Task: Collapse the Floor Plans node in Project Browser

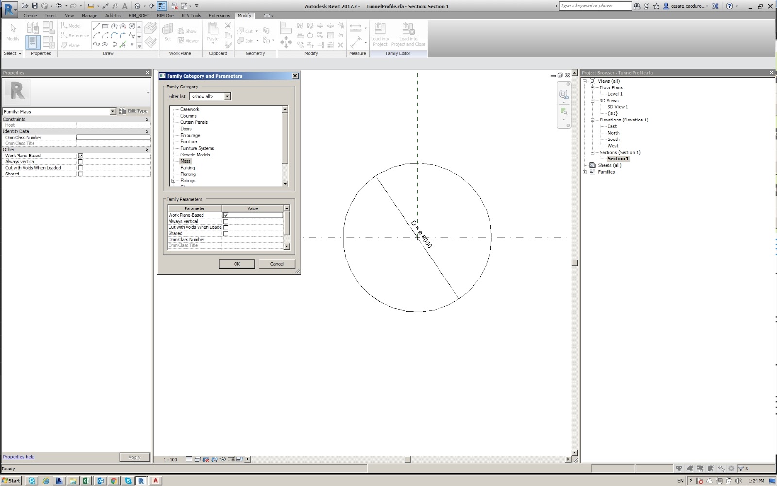Action: pyautogui.click(x=592, y=88)
